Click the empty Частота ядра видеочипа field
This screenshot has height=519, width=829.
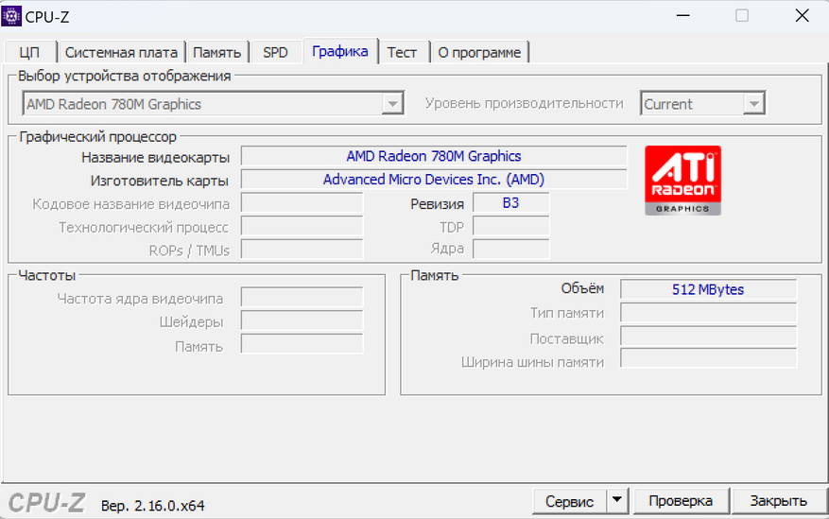coord(302,298)
